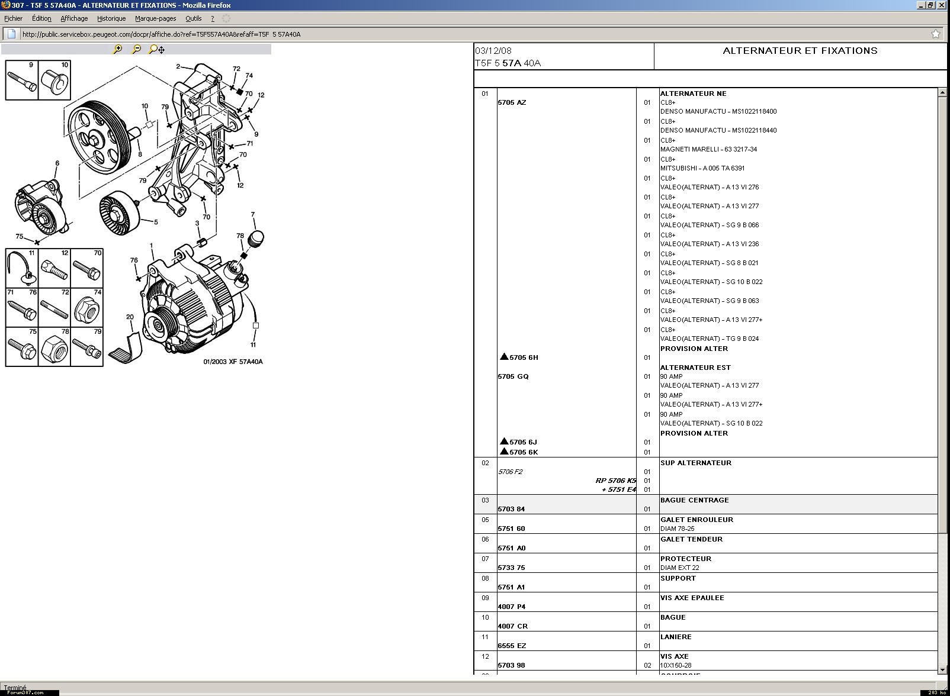Viewport: 950px width, 696px height.
Task: Bookmark this page with the star icon
Action: (936, 34)
